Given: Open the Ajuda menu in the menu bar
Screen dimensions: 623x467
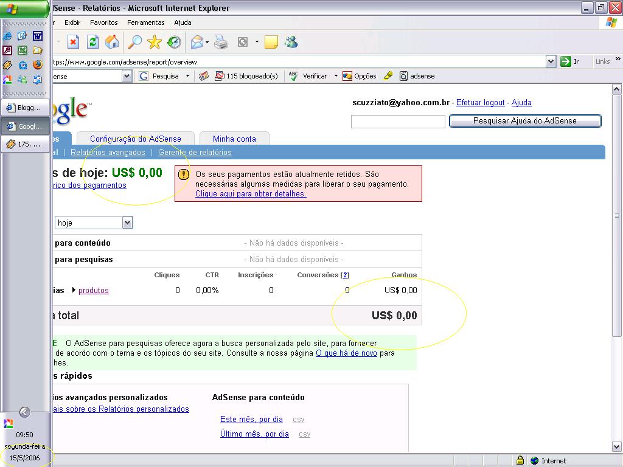Looking at the screenshot, I should tap(183, 22).
